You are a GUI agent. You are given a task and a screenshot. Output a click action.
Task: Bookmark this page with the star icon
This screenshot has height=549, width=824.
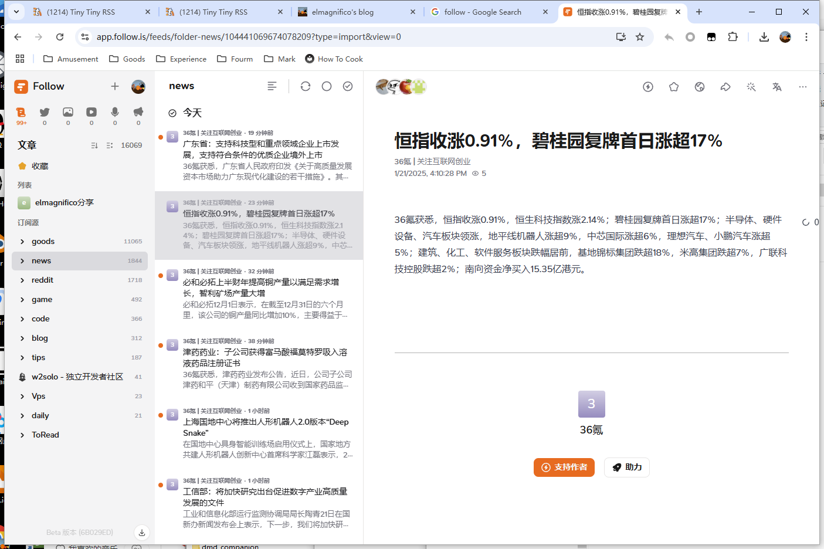click(x=640, y=37)
